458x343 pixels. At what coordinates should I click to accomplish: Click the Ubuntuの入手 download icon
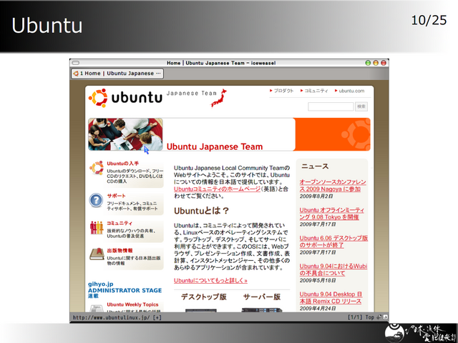[x=97, y=168]
